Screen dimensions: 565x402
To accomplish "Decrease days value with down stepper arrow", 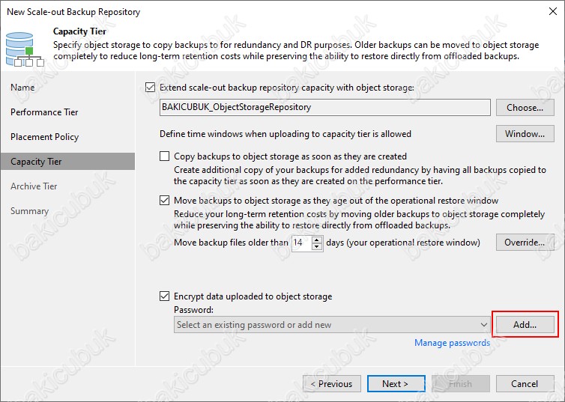I will click(x=317, y=246).
